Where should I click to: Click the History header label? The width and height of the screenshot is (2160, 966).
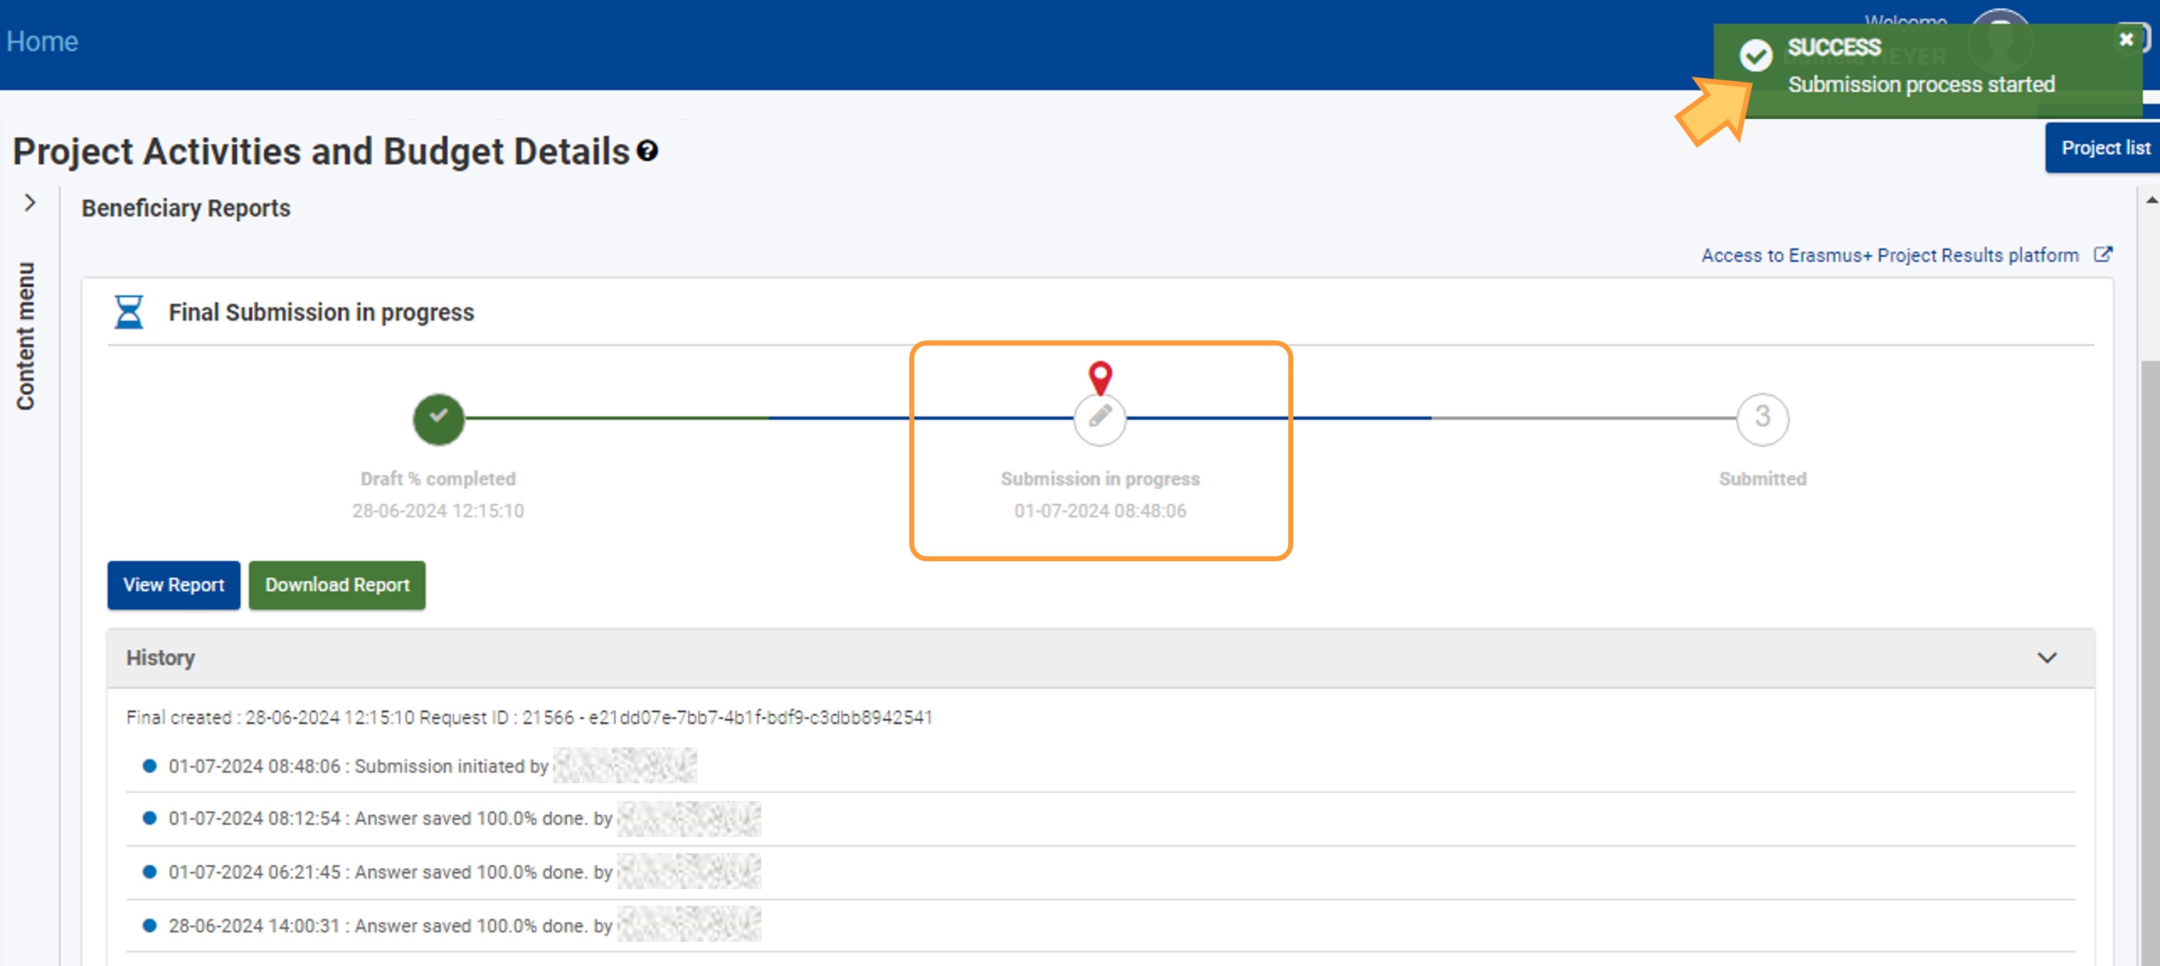[160, 658]
